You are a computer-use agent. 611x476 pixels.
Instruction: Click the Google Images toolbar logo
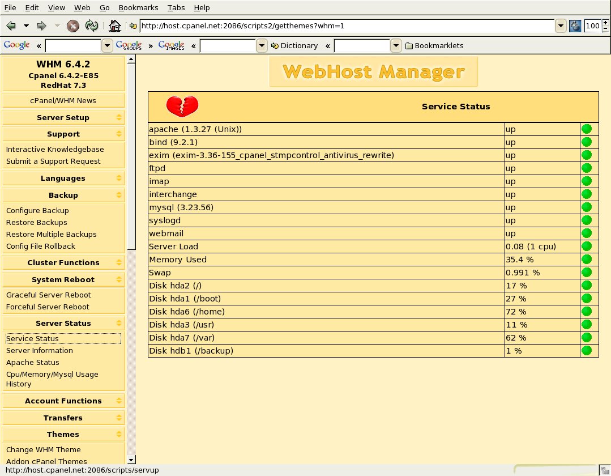click(x=171, y=45)
